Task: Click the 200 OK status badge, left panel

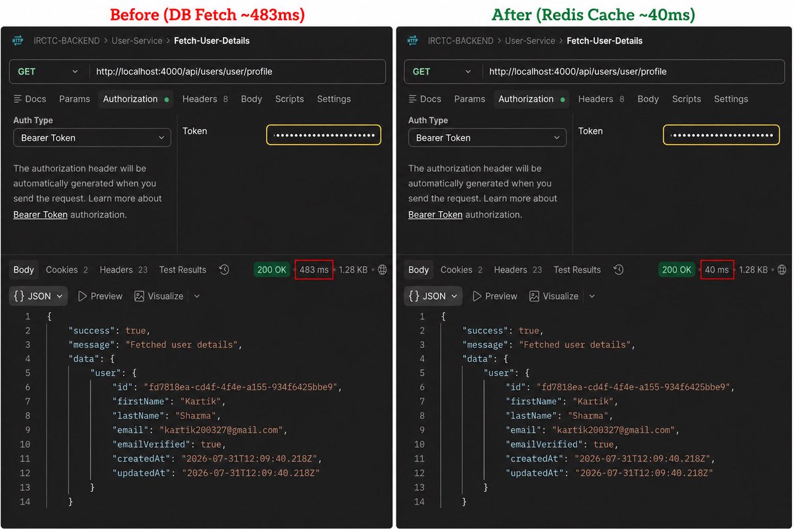Action: pos(272,270)
